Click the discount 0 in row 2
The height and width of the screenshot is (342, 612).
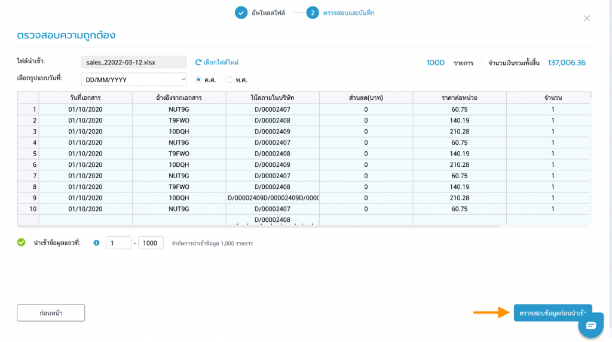[366, 120]
